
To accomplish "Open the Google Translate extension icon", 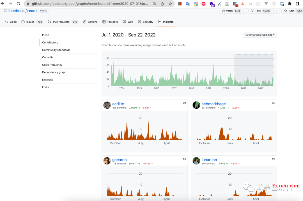I will pyautogui.click(x=188, y=4).
